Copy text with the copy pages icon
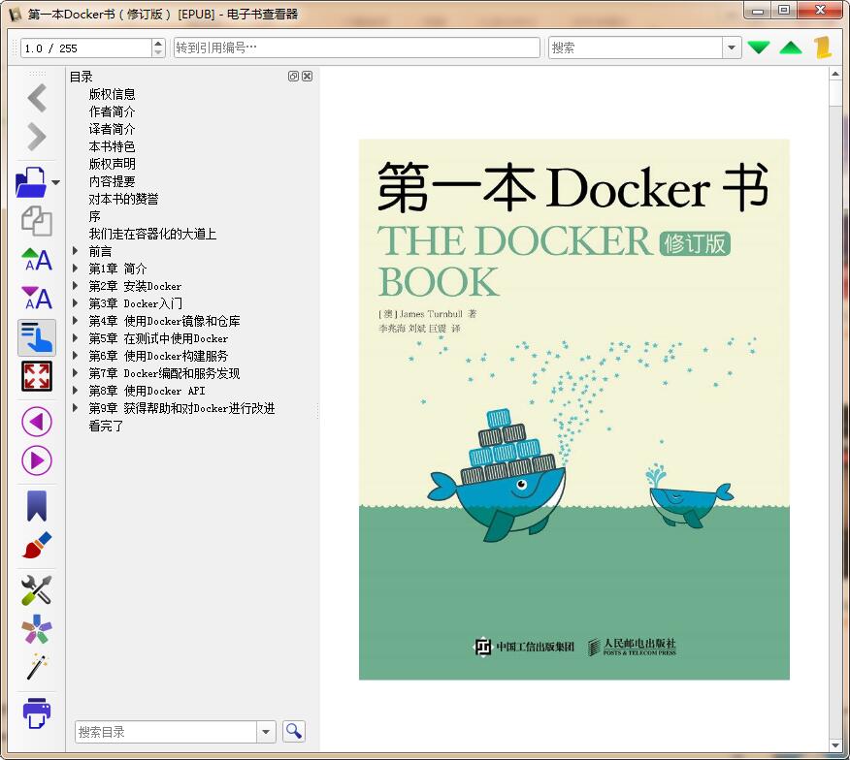The width and height of the screenshot is (850, 760). (37, 221)
